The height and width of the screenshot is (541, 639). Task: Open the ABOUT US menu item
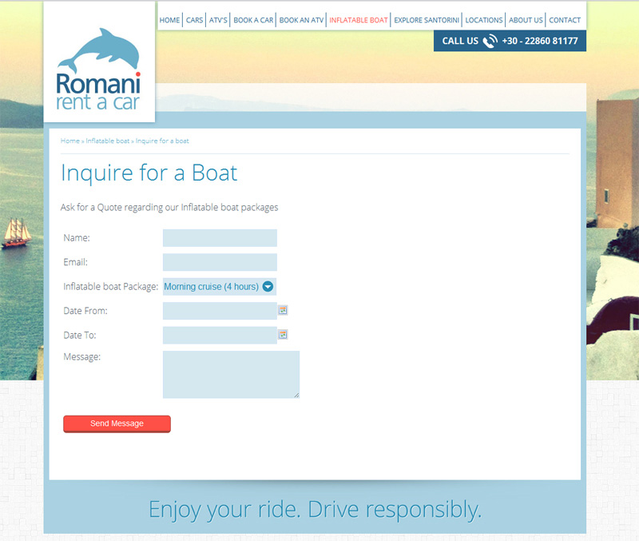pos(526,20)
